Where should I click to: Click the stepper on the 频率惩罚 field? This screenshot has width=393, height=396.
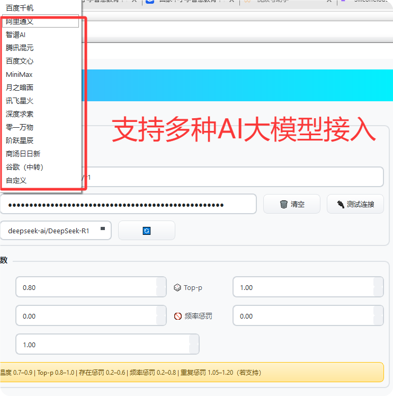click(378, 316)
